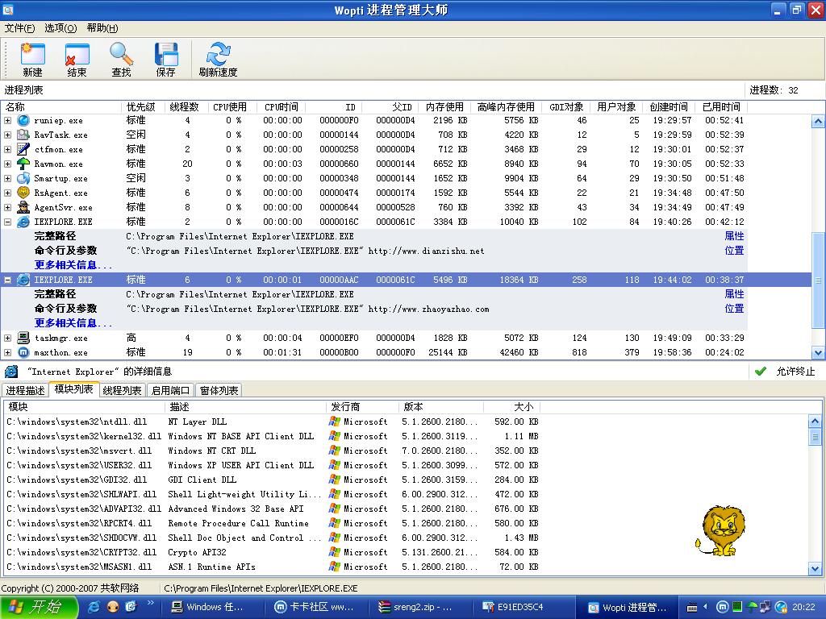Expand the runiep.exe process row
The height and width of the screenshot is (619, 826).
(7, 121)
